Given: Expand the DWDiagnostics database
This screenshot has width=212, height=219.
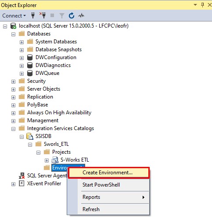Looking at the screenshot, I should click(x=22, y=66).
